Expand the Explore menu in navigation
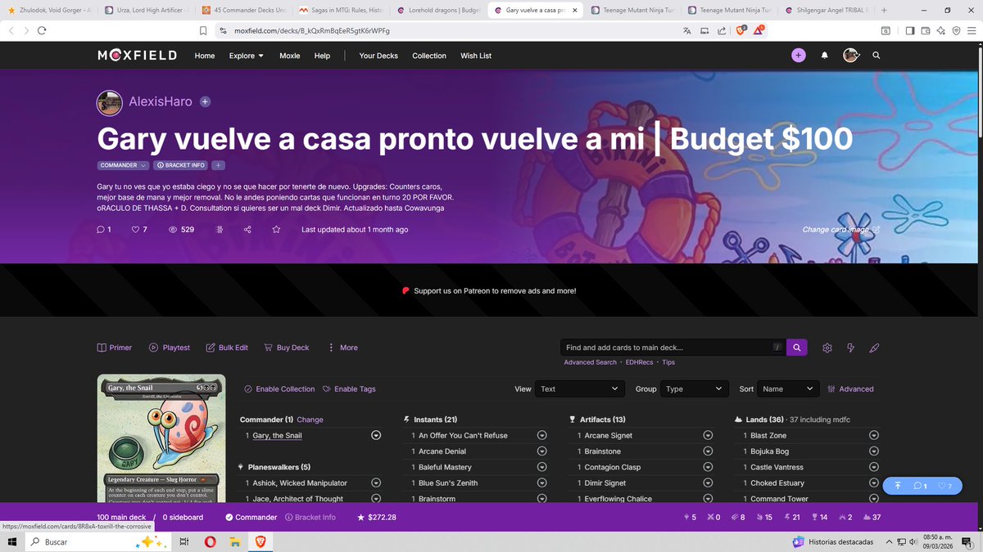The height and width of the screenshot is (552, 983). tap(247, 56)
